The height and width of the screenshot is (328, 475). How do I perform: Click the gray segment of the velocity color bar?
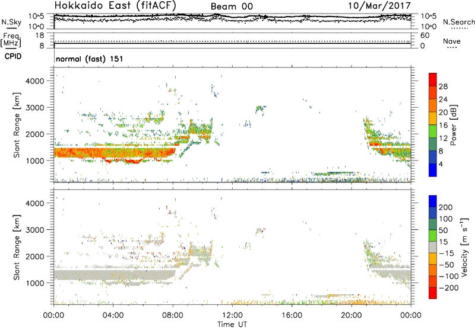point(433,247)
